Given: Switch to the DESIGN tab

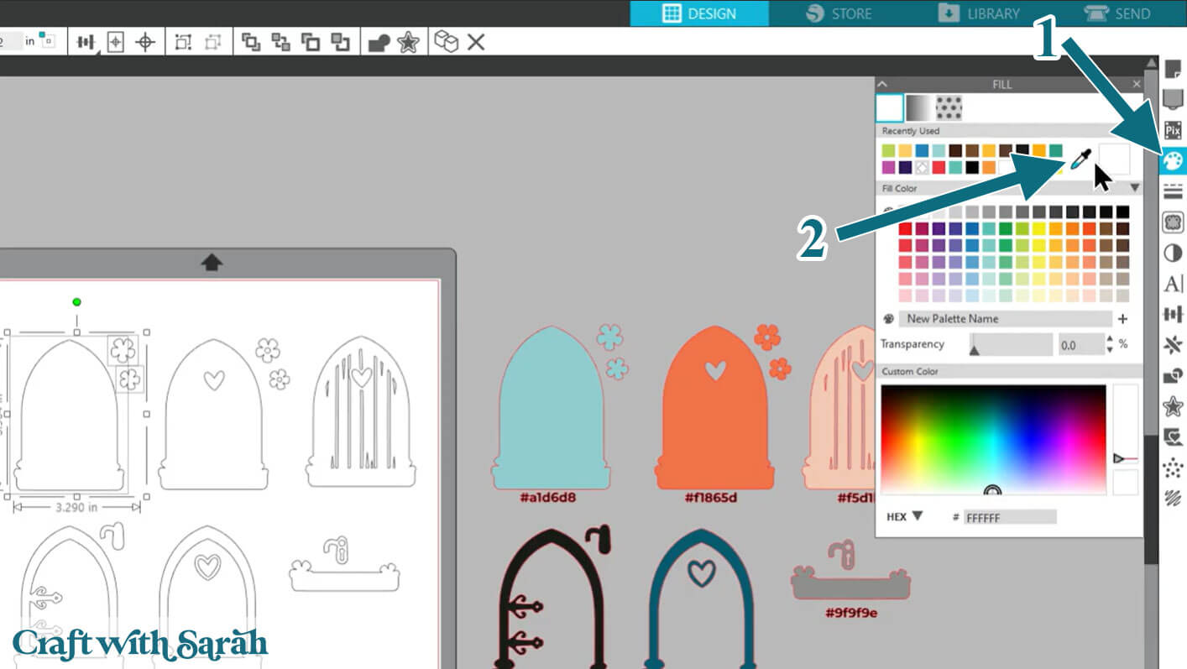Looking at the screenshot, I should coord(699,13).
